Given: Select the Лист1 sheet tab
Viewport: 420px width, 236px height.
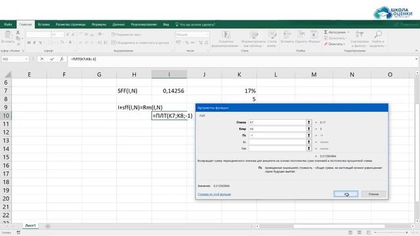Looking at the screenshot, I should [x=30, y=226].
